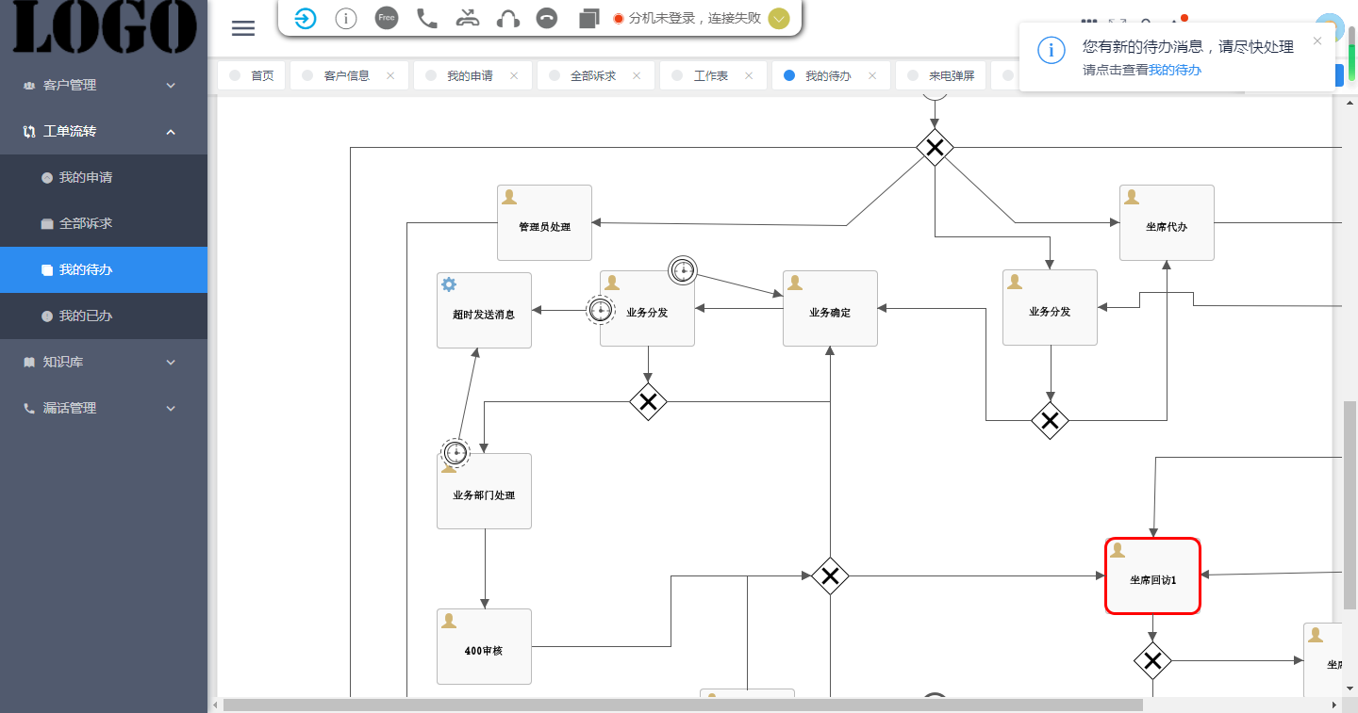1358x713 pixels.
Task: Click the headset icon in softphone bar
Action: (508, 18)
